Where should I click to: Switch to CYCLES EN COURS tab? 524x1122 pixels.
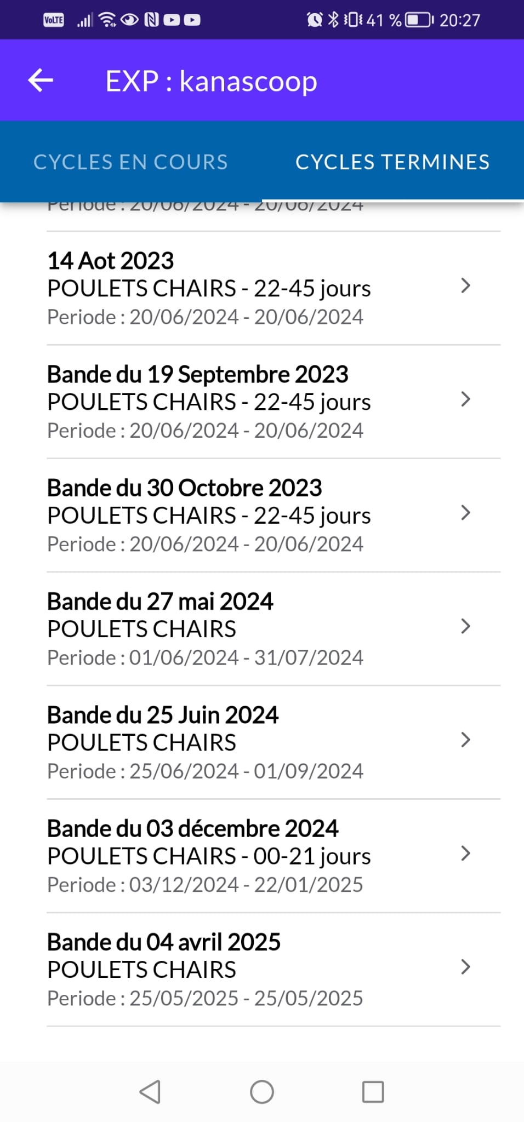(x=130, y=162)
